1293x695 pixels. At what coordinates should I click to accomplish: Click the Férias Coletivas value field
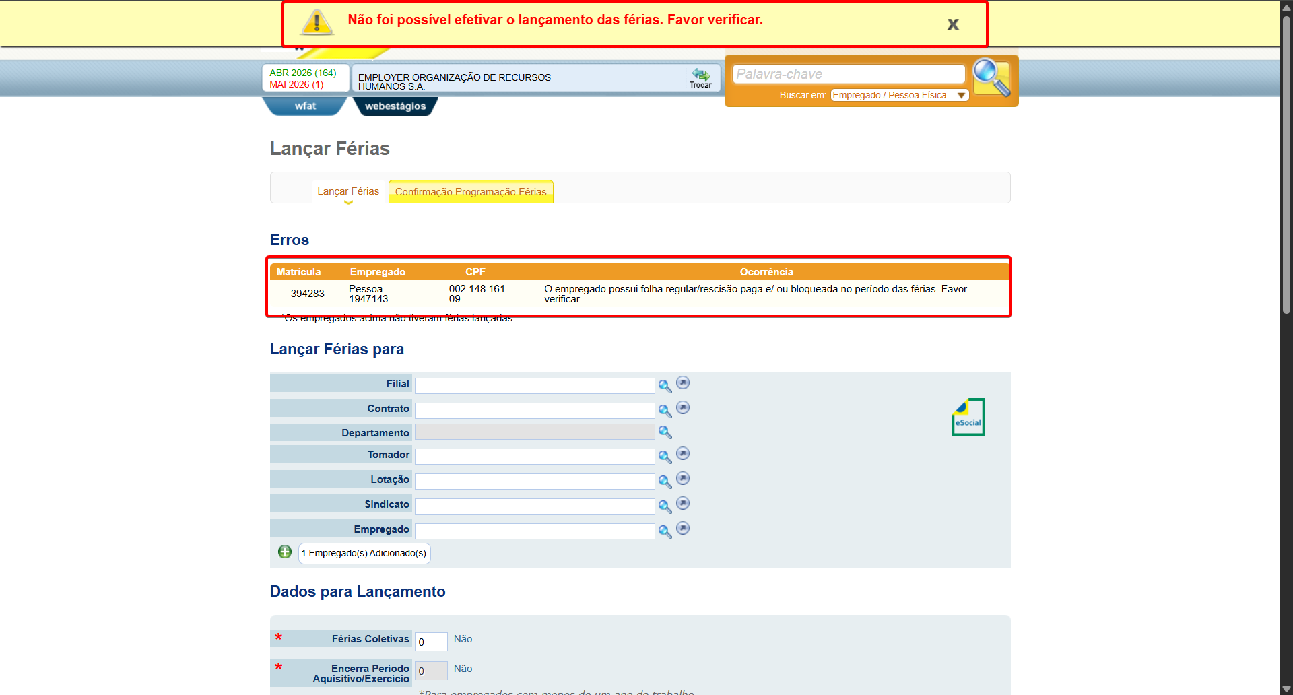pyautogui.click(x=431, y=642)
